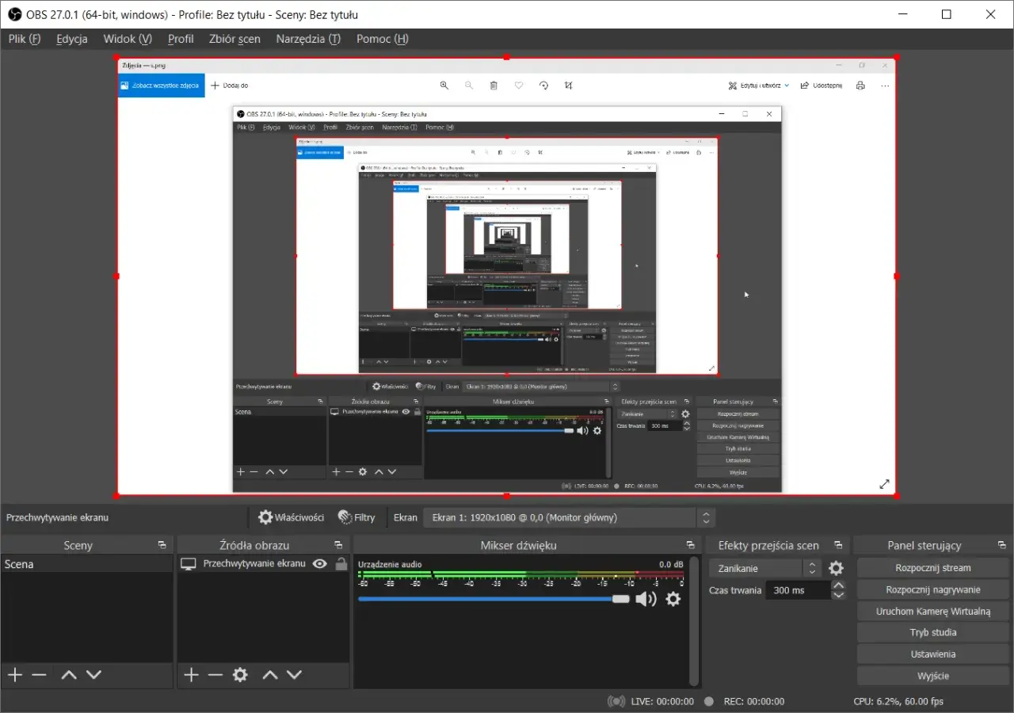Toggle the speaker mute icon in the nested OBS mixer inside the preview
Image resolution: width=1014 pixels, height=713 pixels.
pos(582,430)
